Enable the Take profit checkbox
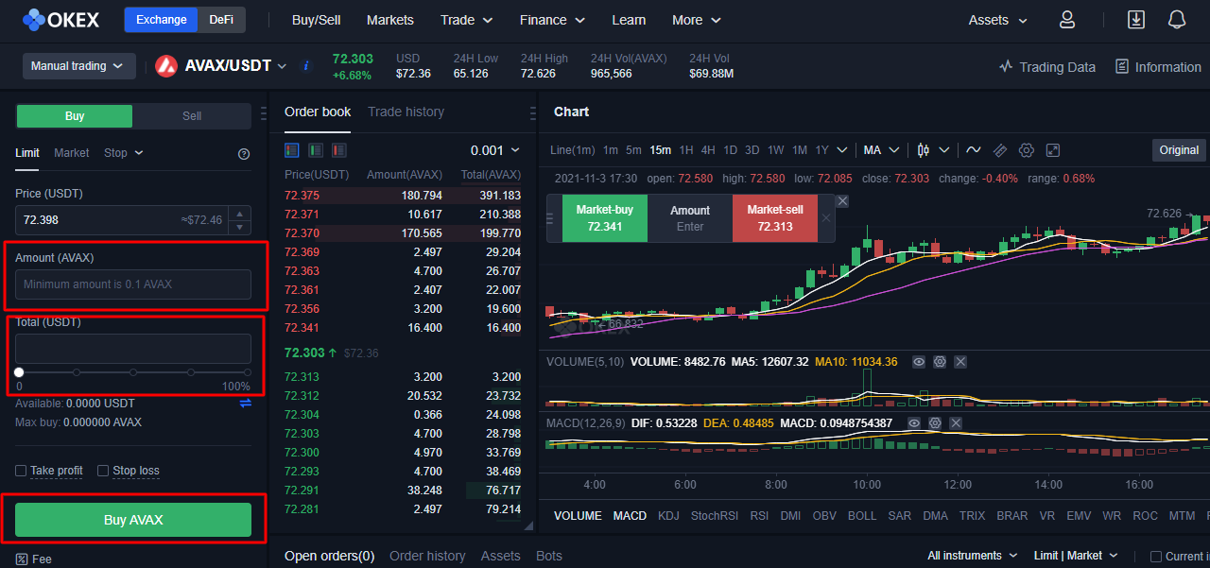The height and width of the screenshot is (568, 1210). pyautogui.click(x=21, y=471)
